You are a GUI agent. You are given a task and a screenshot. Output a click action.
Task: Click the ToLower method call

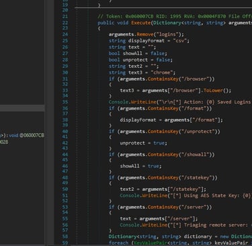point(213,91)
